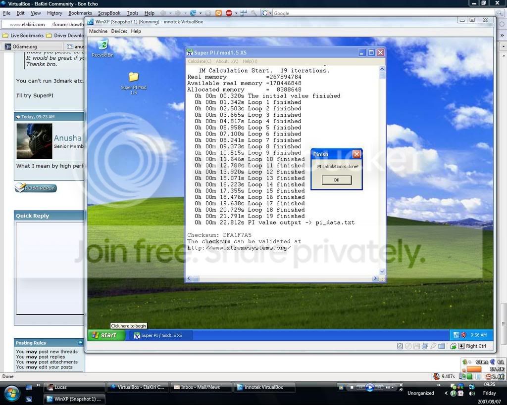Screen dimensions: 507x405
Task: Collapse the Posting Rules section
Action: 80,343
